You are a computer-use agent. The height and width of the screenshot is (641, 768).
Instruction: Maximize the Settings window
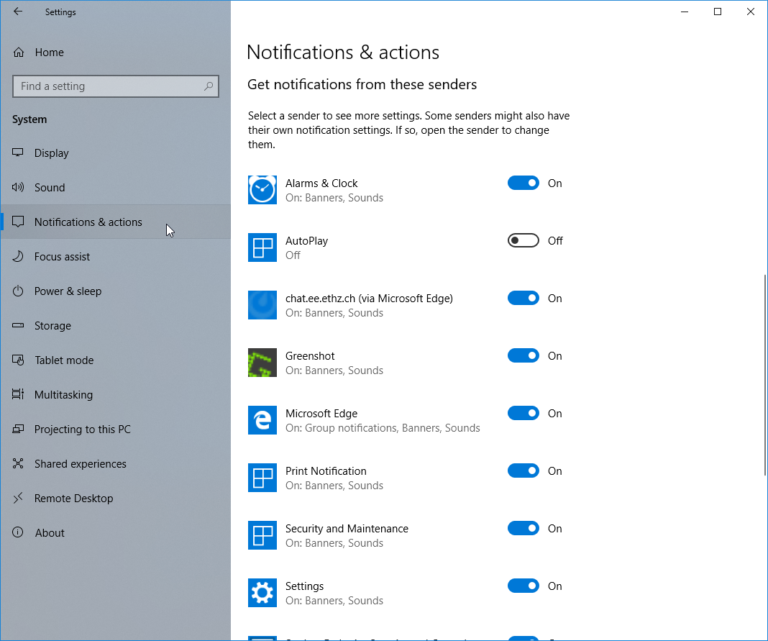(718, 12)
